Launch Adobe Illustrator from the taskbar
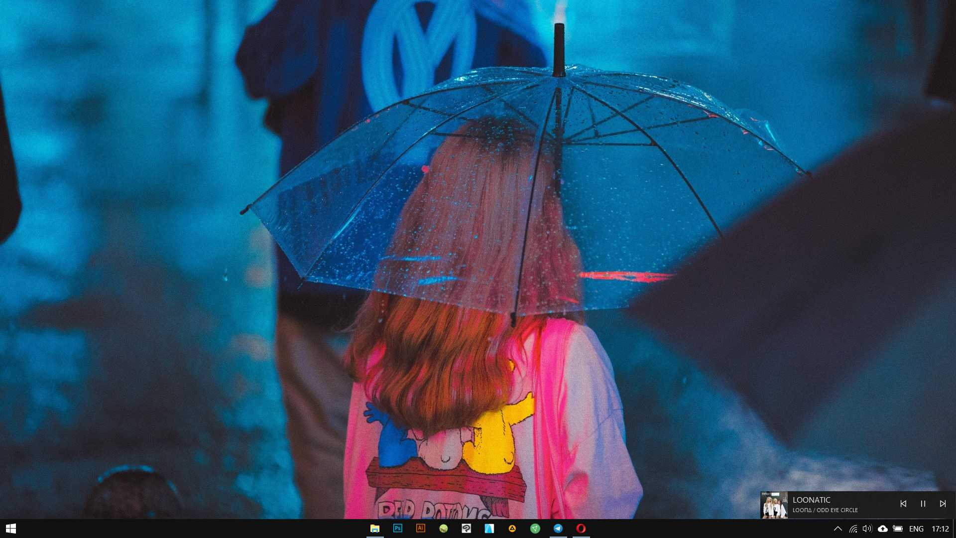 click(x=421, y=529)
